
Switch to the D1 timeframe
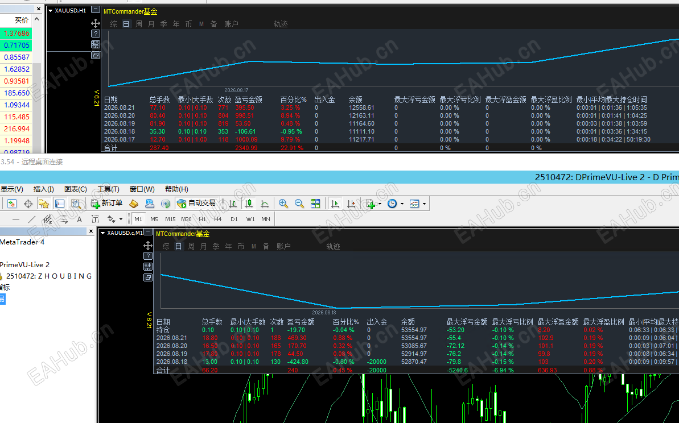tap(234, 219)
